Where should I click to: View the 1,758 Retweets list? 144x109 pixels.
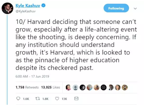(x=27, y=87)
